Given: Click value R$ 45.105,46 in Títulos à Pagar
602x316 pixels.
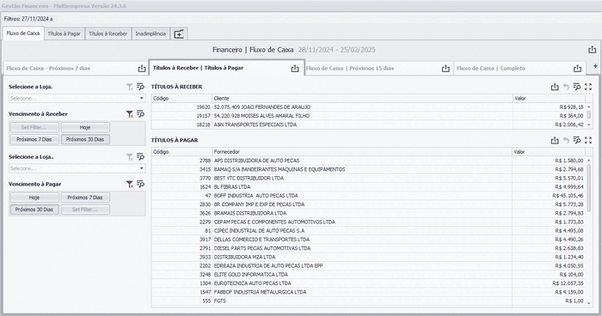Looking at the screenshot, I should (568, 196).
